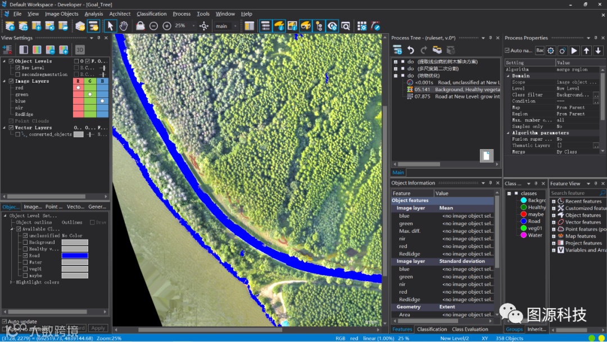The image size is (607, 342).
Task: Open the Classification menu
Action: tap(151, 13)
